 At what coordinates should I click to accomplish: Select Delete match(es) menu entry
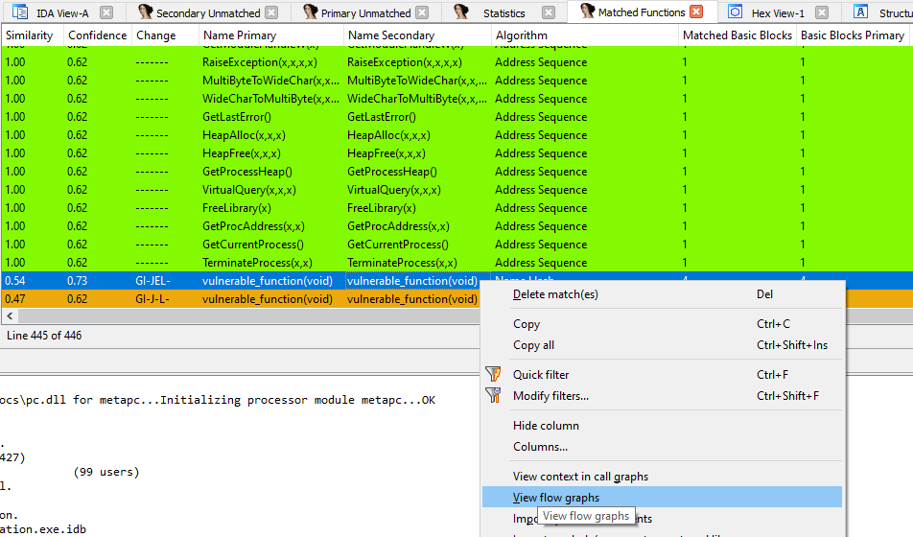coord(555,294)
